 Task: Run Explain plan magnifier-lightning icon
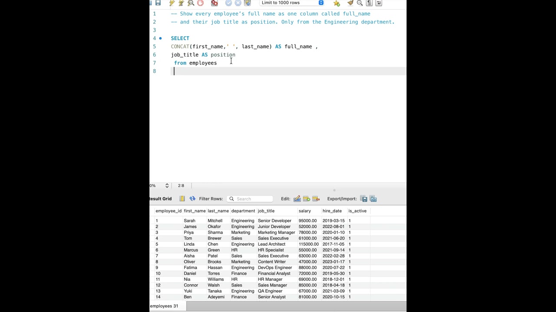pyautogui.click(x=191, y=3)
